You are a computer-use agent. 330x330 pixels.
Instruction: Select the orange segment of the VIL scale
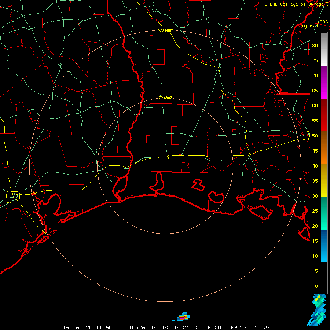click(x=324, y=147)
